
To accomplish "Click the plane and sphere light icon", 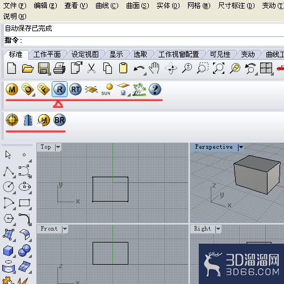I will tap(123, 89).
